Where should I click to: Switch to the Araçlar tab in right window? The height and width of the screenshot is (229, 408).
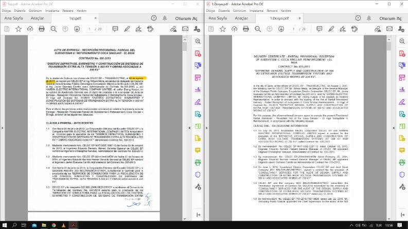(x=241, y=18)
